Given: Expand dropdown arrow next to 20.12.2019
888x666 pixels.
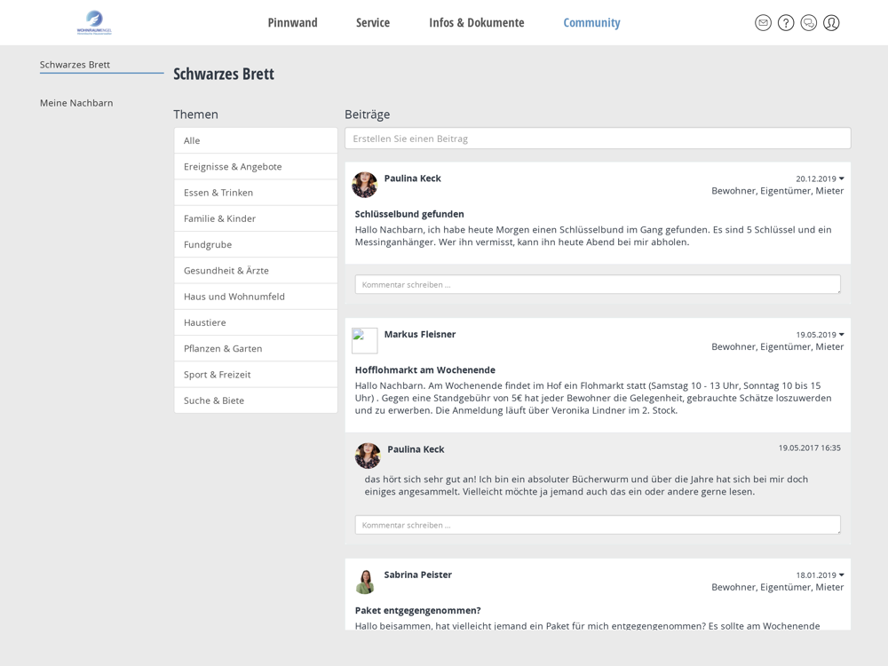Looking at the screenshot, I should coord(841,178).
